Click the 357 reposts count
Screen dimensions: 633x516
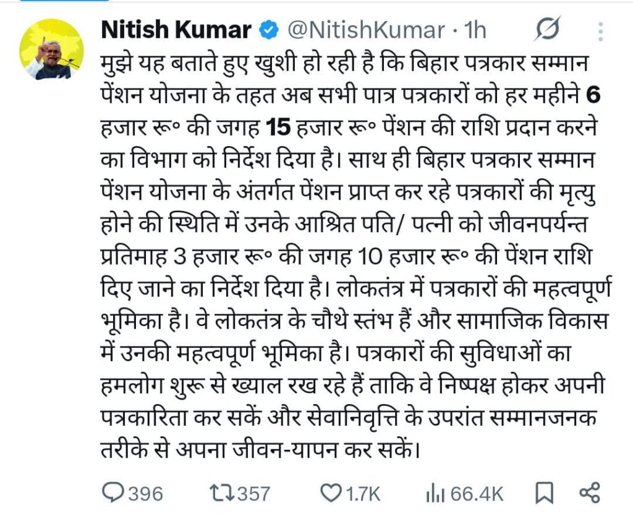pyautogui.click(x=254, y=494)
